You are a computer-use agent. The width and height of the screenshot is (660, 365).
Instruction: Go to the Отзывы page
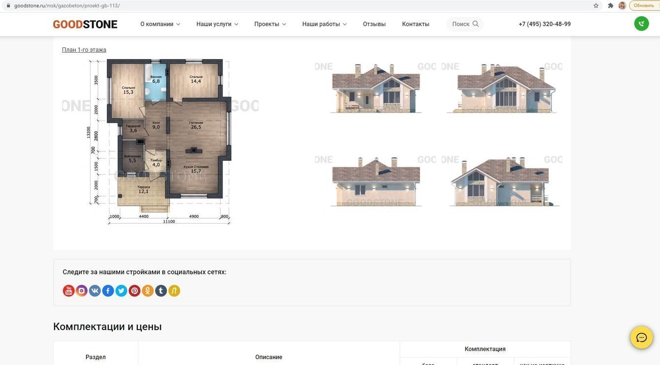click(x=374, y=24)
